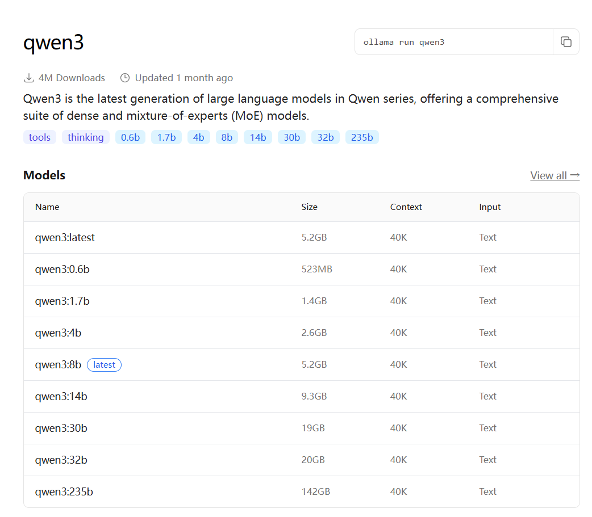This screenshot has height=517, width=592.
Task: Open the qwen3:0.6b model
Action: (62, 269)
